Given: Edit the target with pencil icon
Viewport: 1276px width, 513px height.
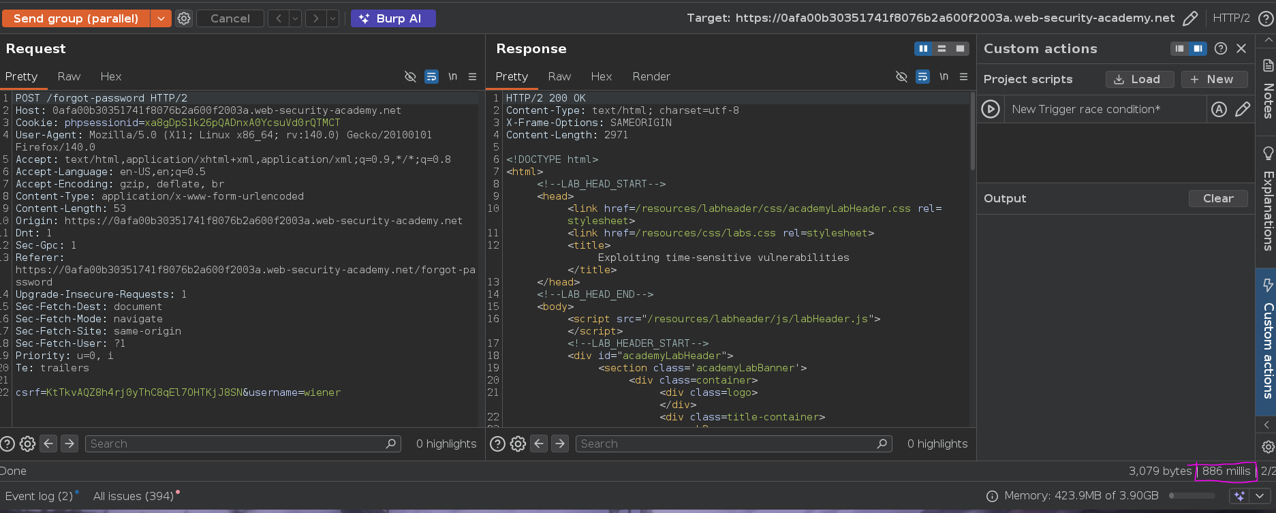Looking at the screenshot, I should [1190, 18].
